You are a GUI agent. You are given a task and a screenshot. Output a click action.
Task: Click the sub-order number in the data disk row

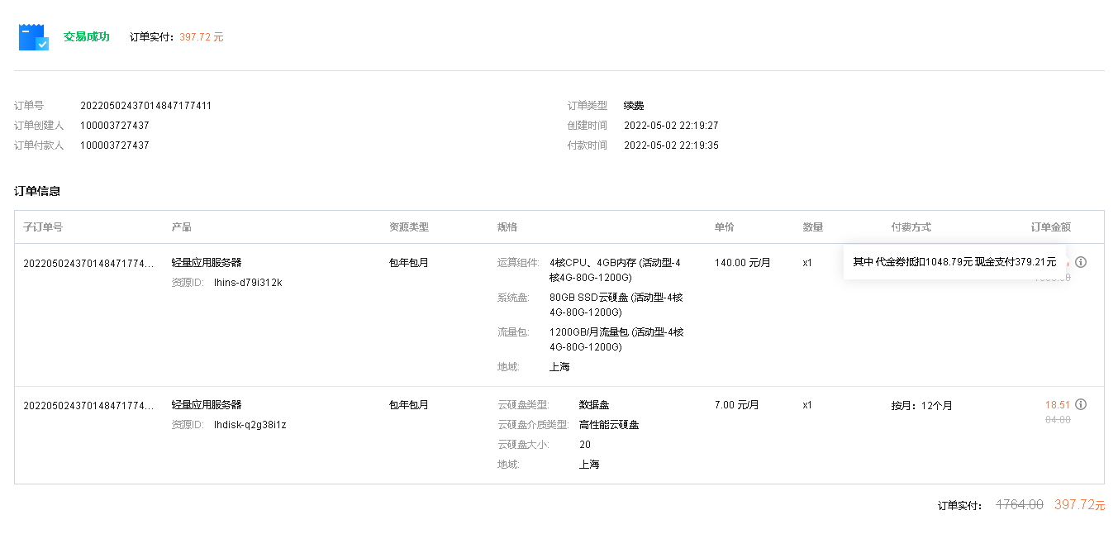click(x=88, y=406)
